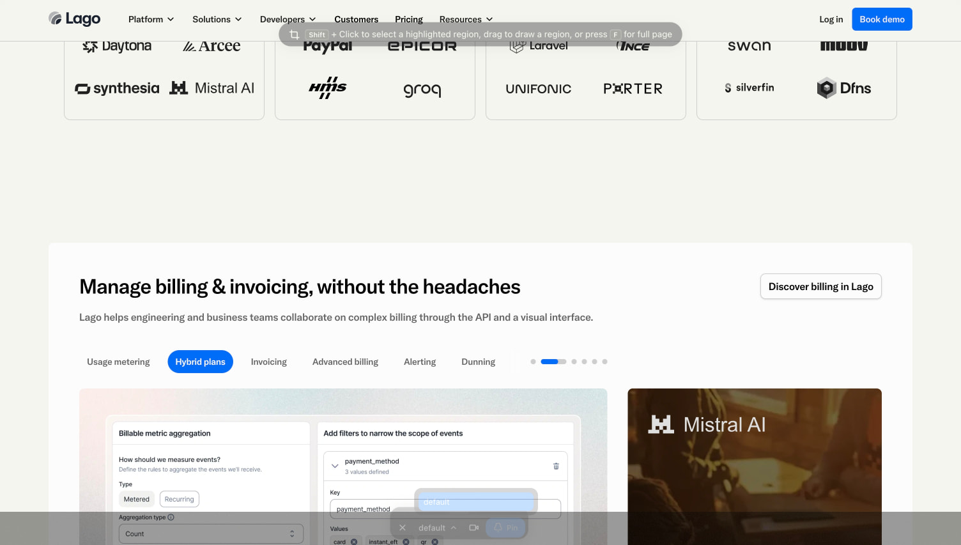Switch to the Usage metering tab
Image resolution: width=961 pixels, height=545 pixels.
pos(118,362)
